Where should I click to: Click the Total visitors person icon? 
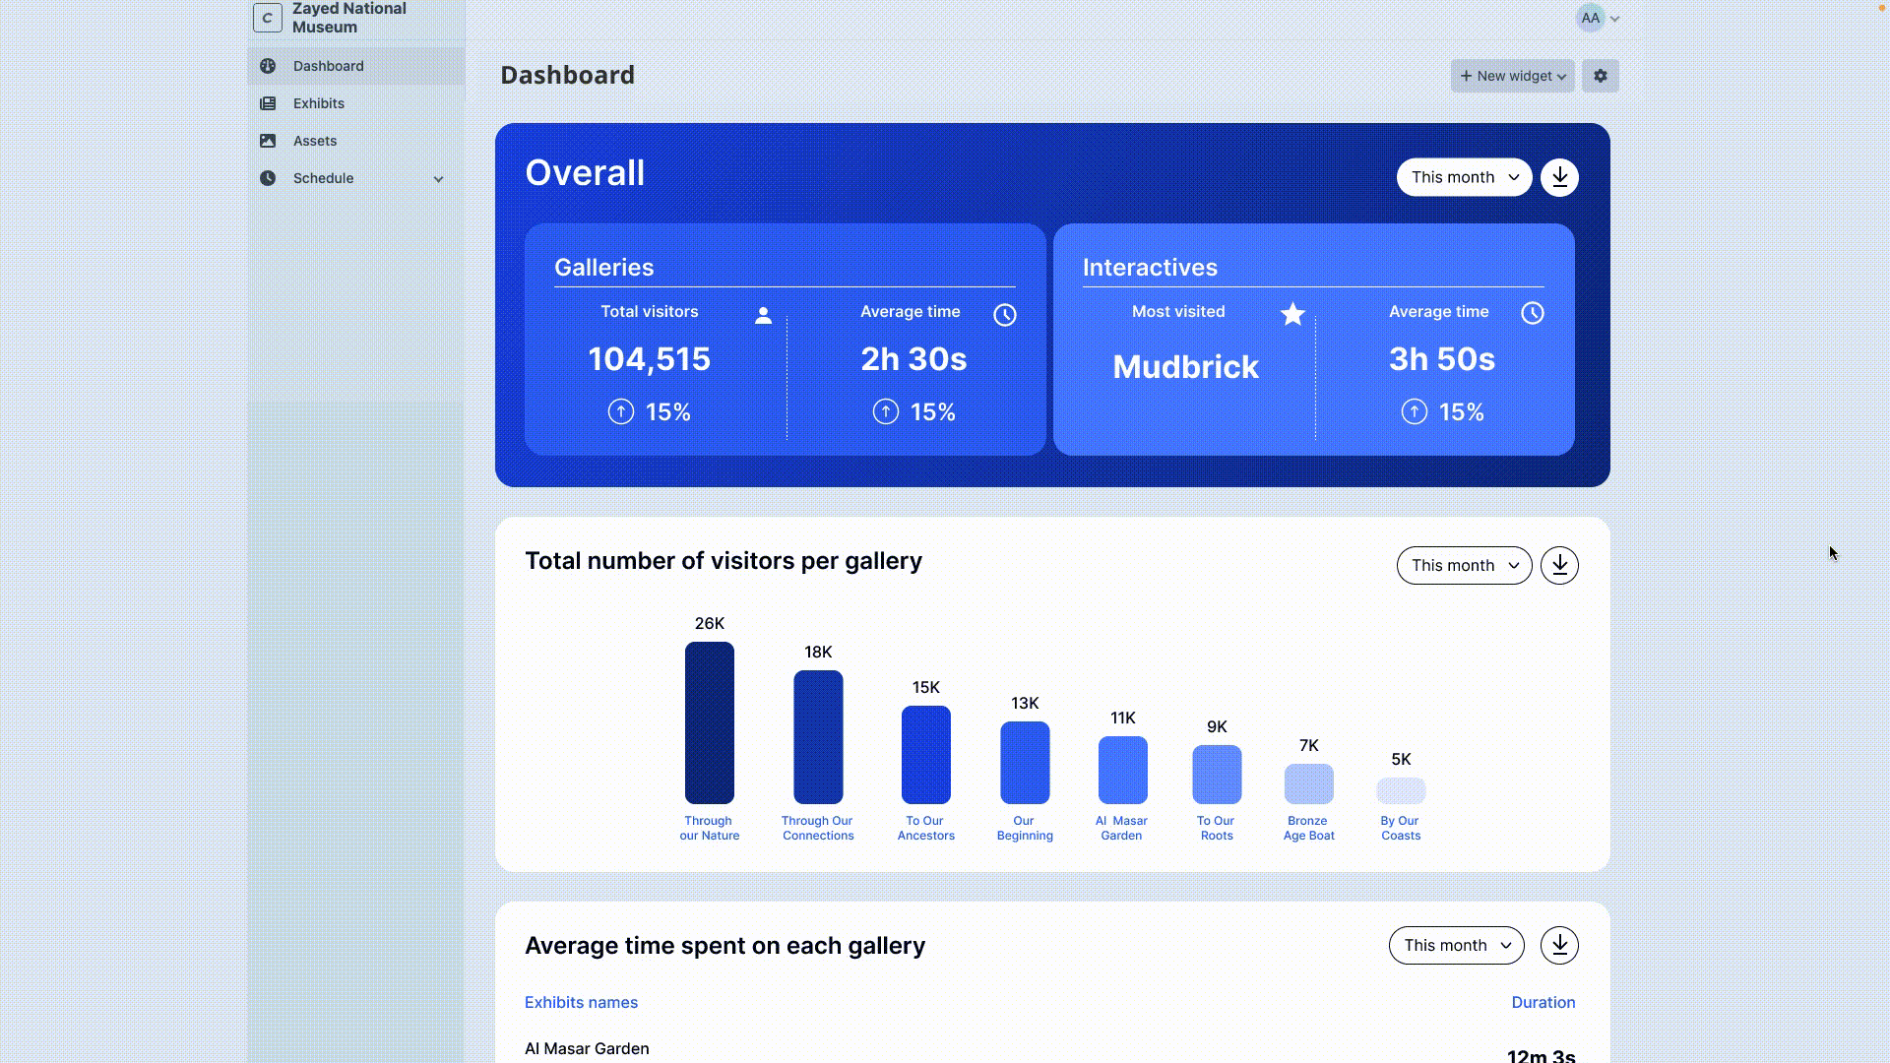[763, 315]
